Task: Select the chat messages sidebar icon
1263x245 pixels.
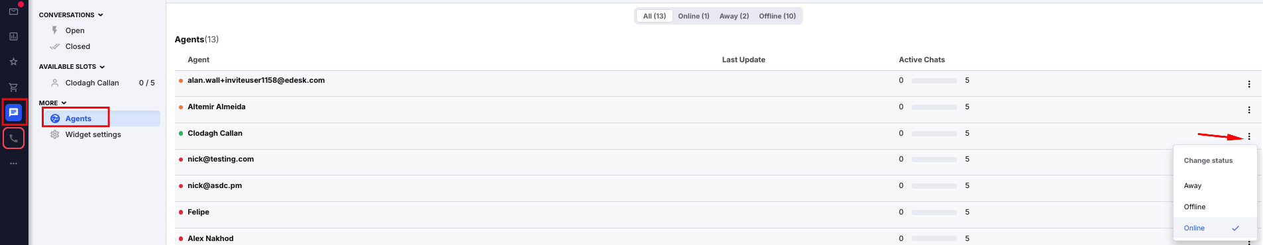Action: pyautogui.click(x=13, y=113)
